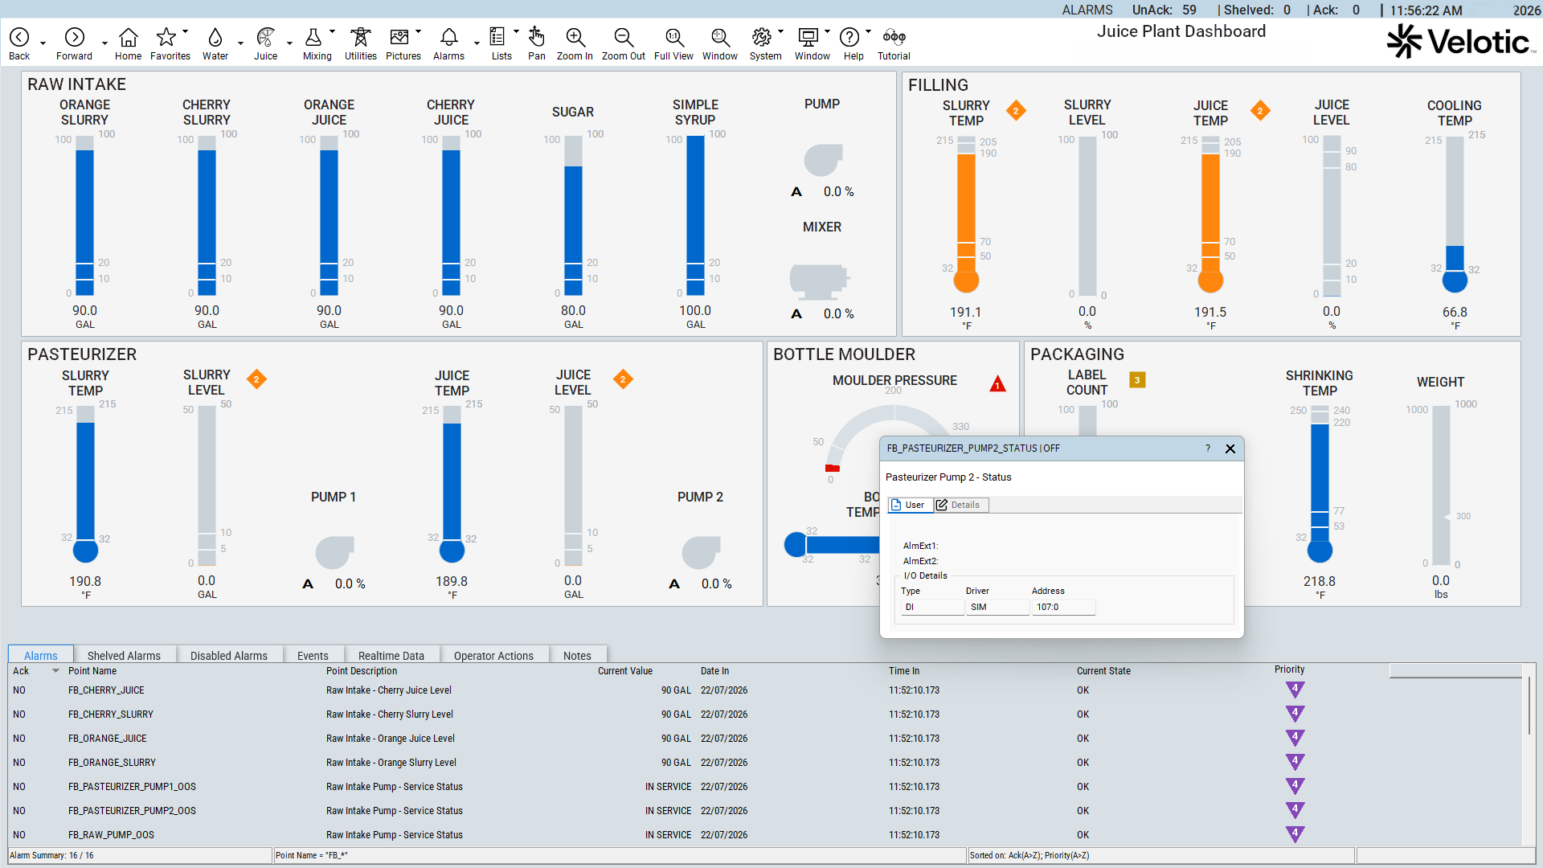Image resolution: width=1543 pixels, height=868 pixels.
Task: Click the popup help question mark
Action: click(1208, 448)
